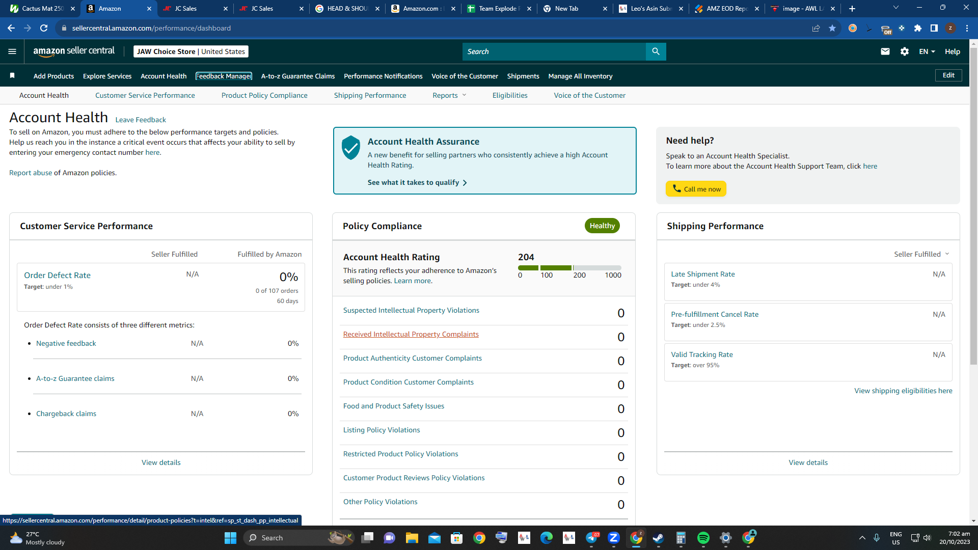The image size is (978, 550).
Task: Open the Help link in header
Action: coord(953,51)
